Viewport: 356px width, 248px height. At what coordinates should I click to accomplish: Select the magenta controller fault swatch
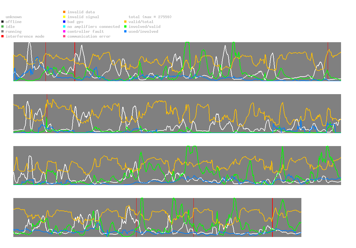point(64,31)
